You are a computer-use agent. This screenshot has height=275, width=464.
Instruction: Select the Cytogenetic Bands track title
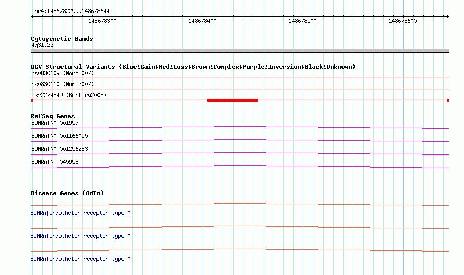pyautogui.click(x=62, y=39)
